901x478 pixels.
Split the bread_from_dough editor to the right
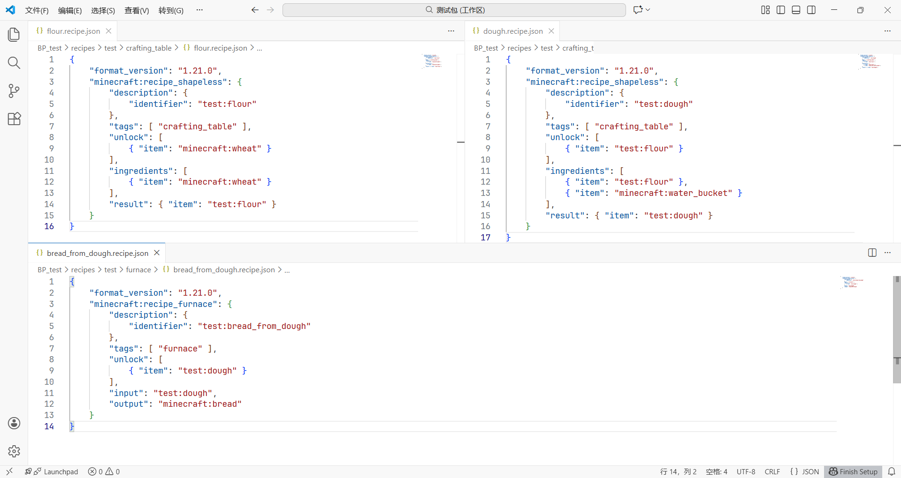(872, 253)
